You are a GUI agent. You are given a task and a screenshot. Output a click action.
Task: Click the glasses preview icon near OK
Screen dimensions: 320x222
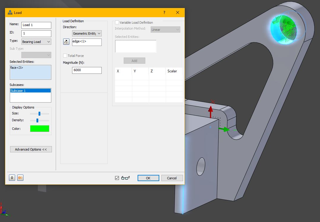tap(126, 178)
